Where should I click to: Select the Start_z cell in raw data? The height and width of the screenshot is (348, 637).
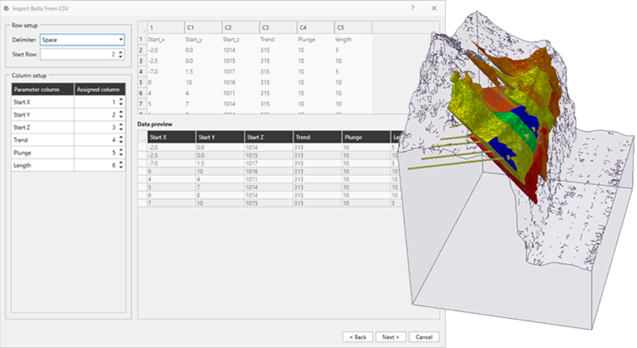(x=241, y=40)
